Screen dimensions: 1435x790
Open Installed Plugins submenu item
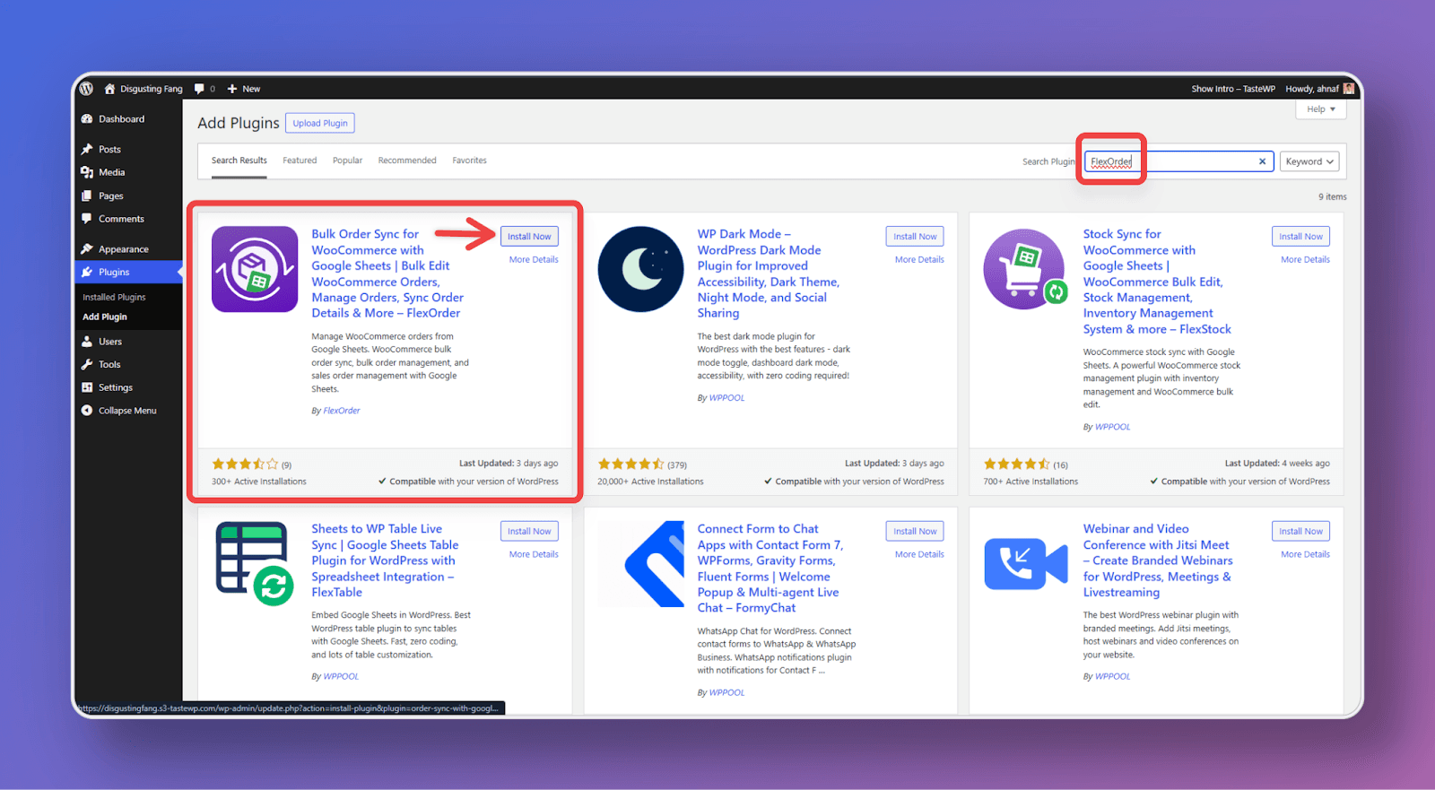click(114, 297)
